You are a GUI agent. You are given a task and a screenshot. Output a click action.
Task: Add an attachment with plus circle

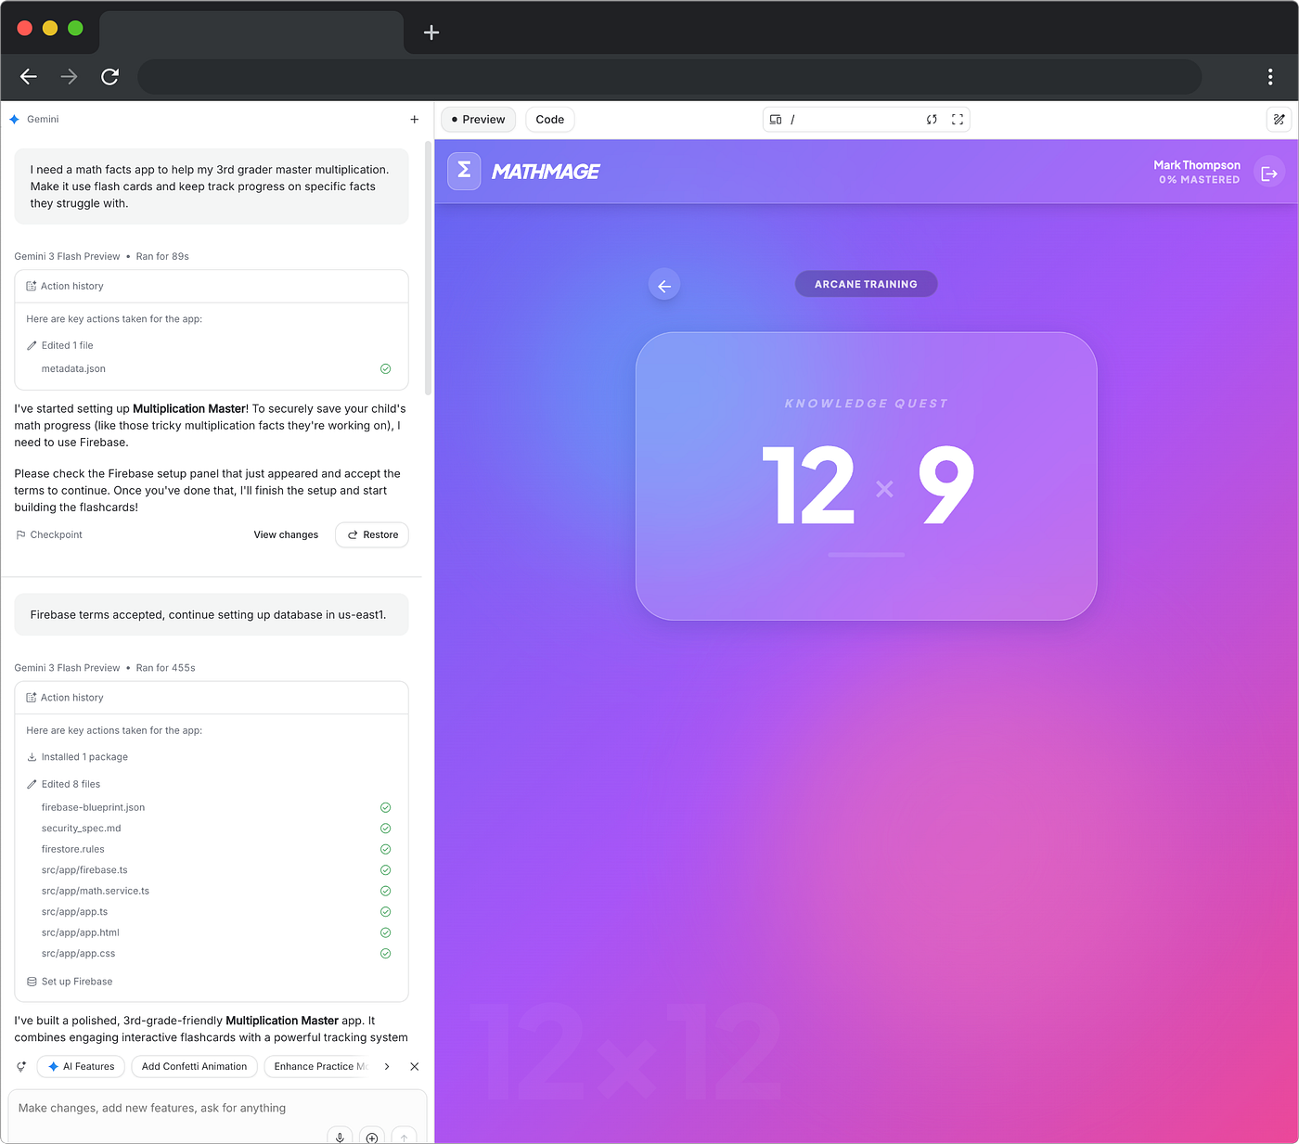click(372, 1138)
